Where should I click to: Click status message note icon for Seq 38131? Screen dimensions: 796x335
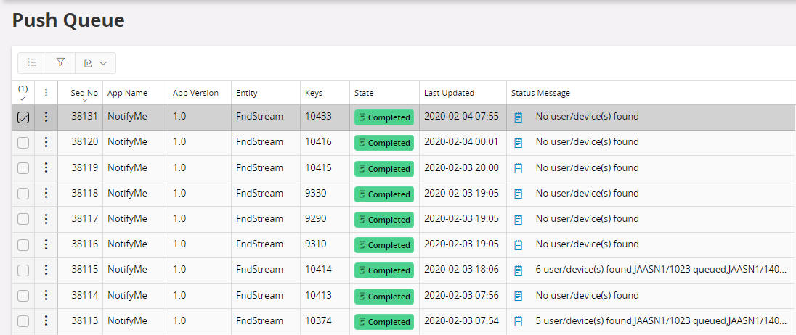pyautogui.click(x=519, y=117)
